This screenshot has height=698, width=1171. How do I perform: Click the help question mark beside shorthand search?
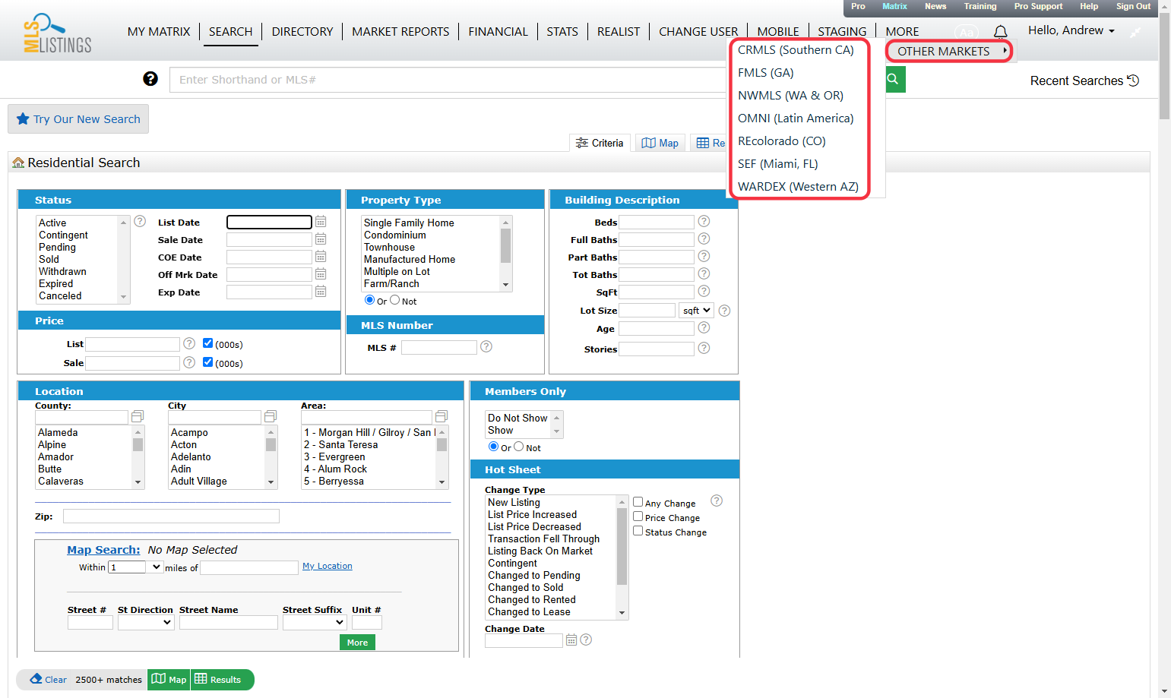[x=150, y=79]
